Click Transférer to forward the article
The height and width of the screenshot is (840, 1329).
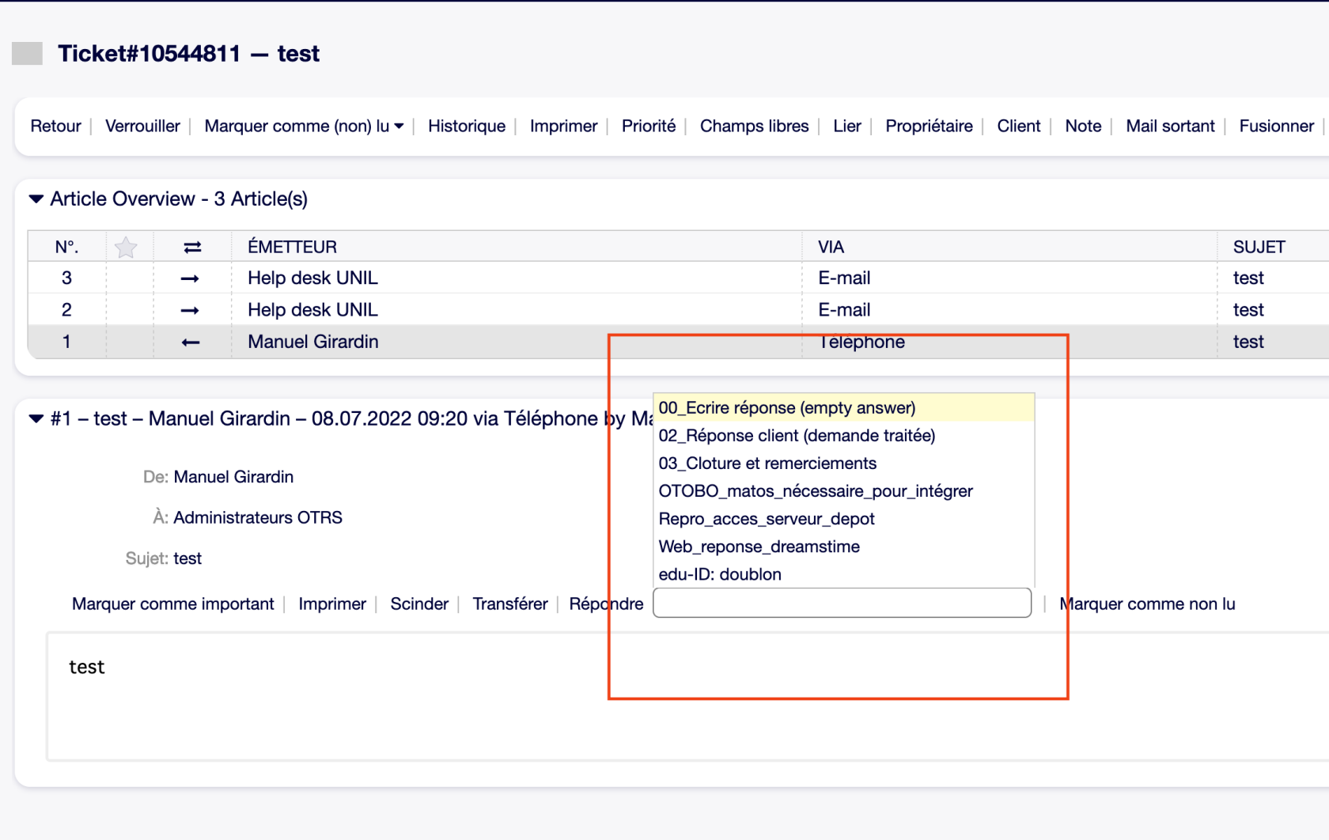click(509, 604)
